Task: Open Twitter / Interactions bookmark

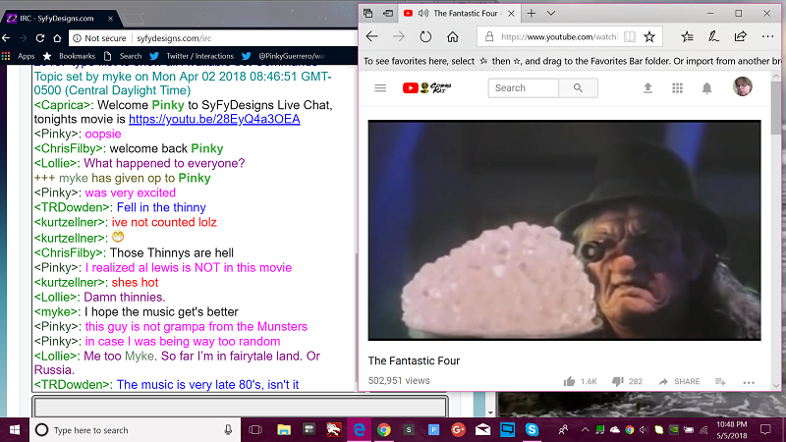Action: (x=192, y=56)
